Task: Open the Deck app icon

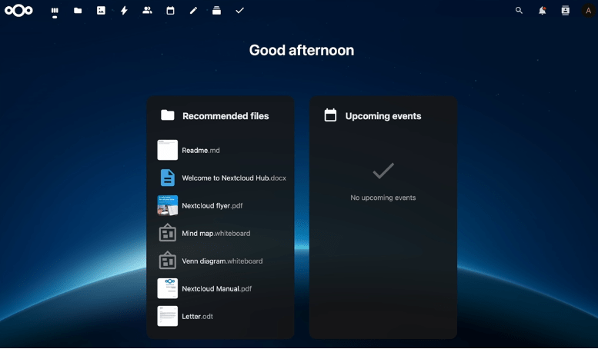Action: [x=216, y=11]
